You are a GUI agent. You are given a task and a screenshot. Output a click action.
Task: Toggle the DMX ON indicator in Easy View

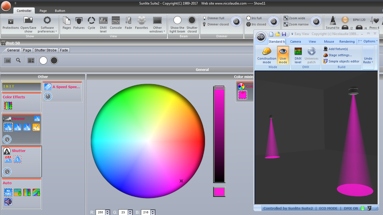363,209
